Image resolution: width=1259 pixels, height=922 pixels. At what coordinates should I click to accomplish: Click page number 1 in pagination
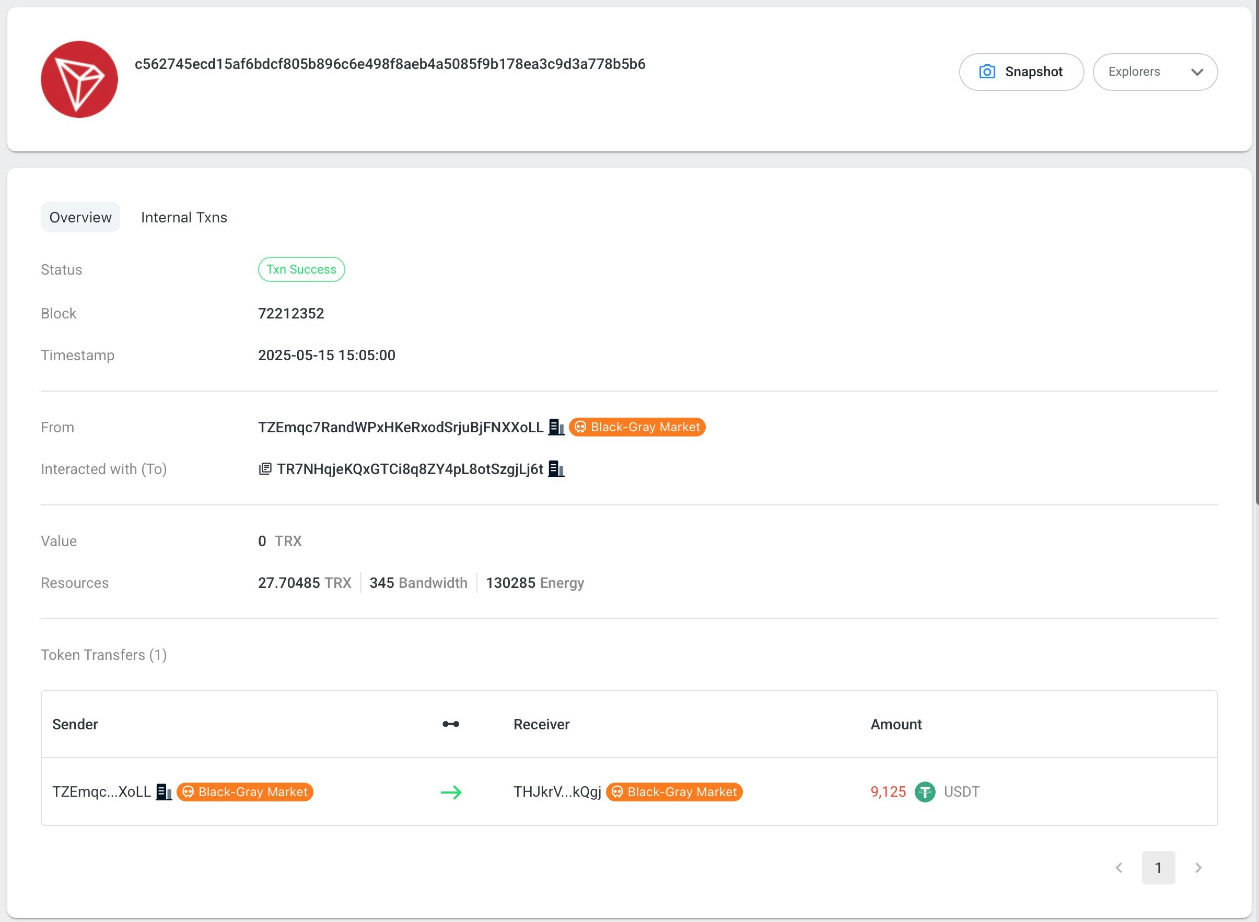[1158, 867]
